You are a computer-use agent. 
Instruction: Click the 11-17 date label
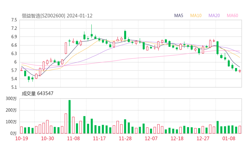(x=99, y=138)
